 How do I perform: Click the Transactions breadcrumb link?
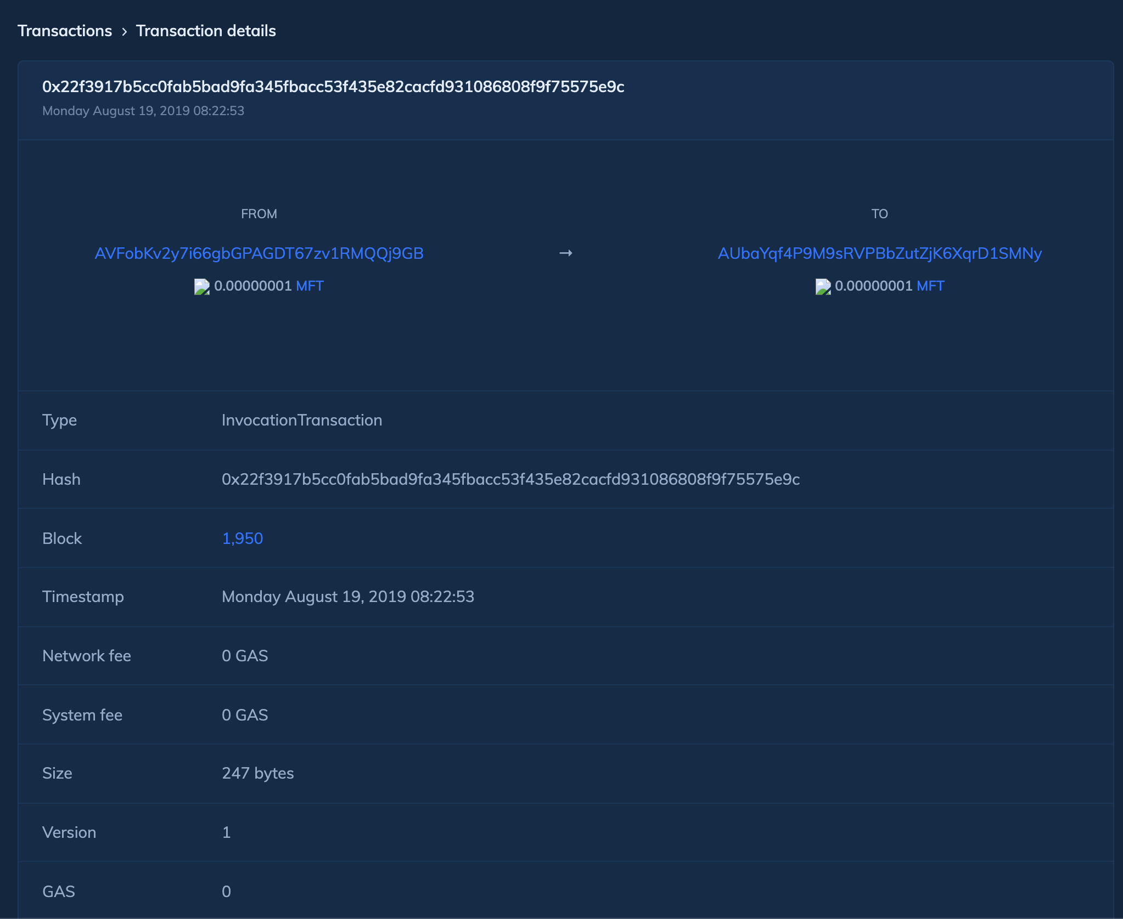[x=65, y=31]
